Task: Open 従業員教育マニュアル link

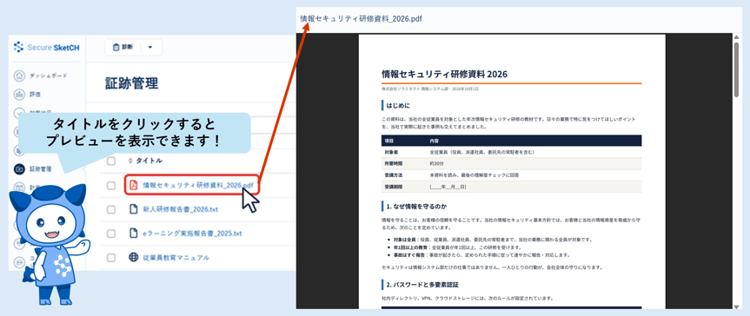Action: 176,258
